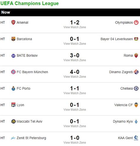
Task: Select the Chelsea club badge
Action: [x=136, y=88]
